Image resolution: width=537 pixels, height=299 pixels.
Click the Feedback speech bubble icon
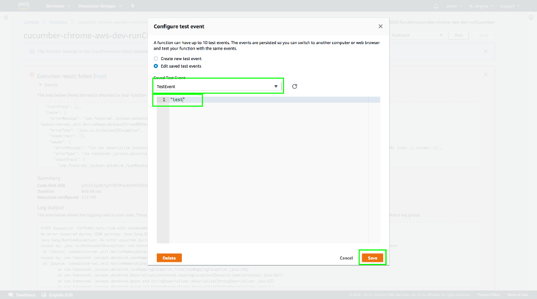(11, 294)
